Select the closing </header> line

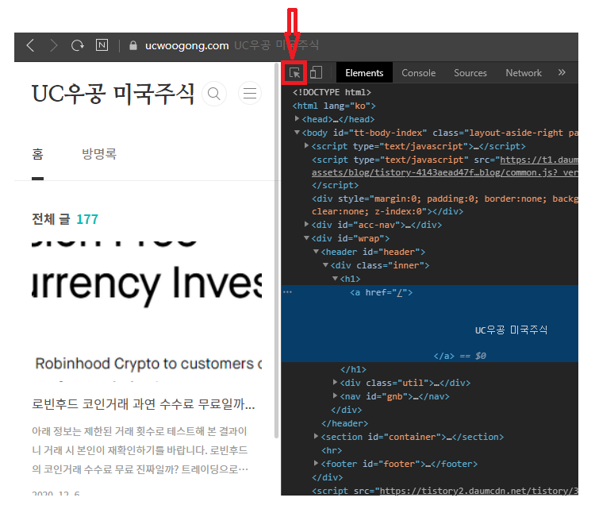pos(344,423)
